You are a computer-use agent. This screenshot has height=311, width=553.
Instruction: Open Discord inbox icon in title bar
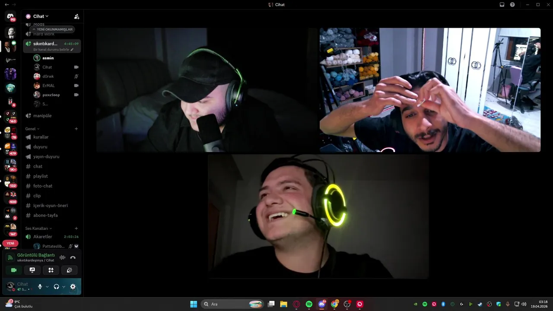502,4
